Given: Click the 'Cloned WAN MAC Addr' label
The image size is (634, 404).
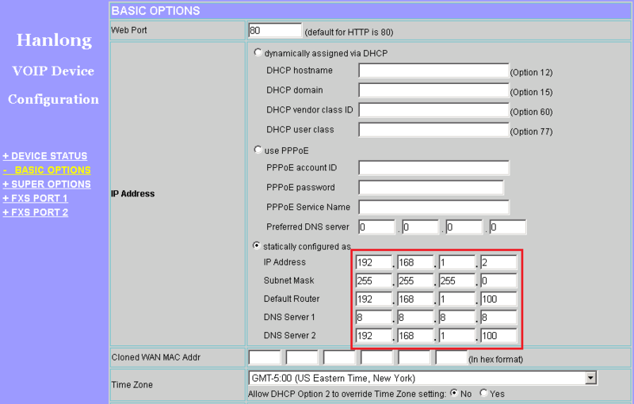Looking at the screenshot, I should click(x=155, y=357).
